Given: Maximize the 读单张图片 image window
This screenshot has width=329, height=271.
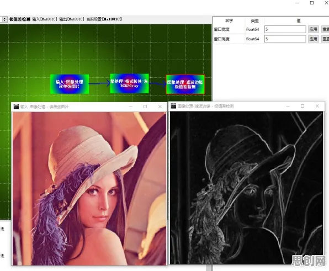Looking at the screenshot, I should [x=145, y=107].
